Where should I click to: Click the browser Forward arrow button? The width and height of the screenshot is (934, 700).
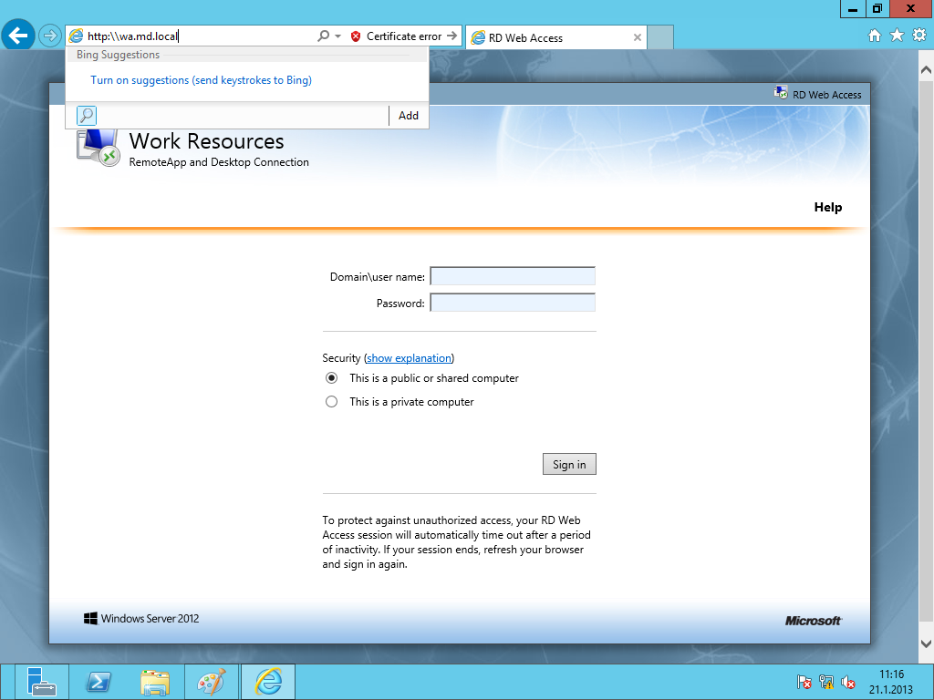click(x=50, y=36)
